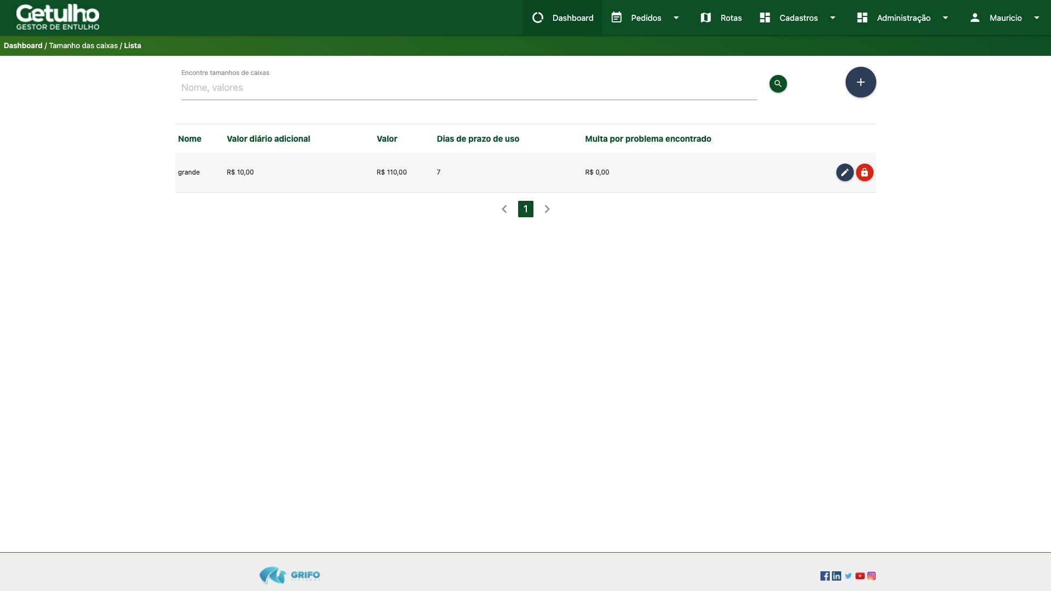Screen dimensions: 1051x591
Task: Click Lista breadcrumb item
Action: point(132,45)
